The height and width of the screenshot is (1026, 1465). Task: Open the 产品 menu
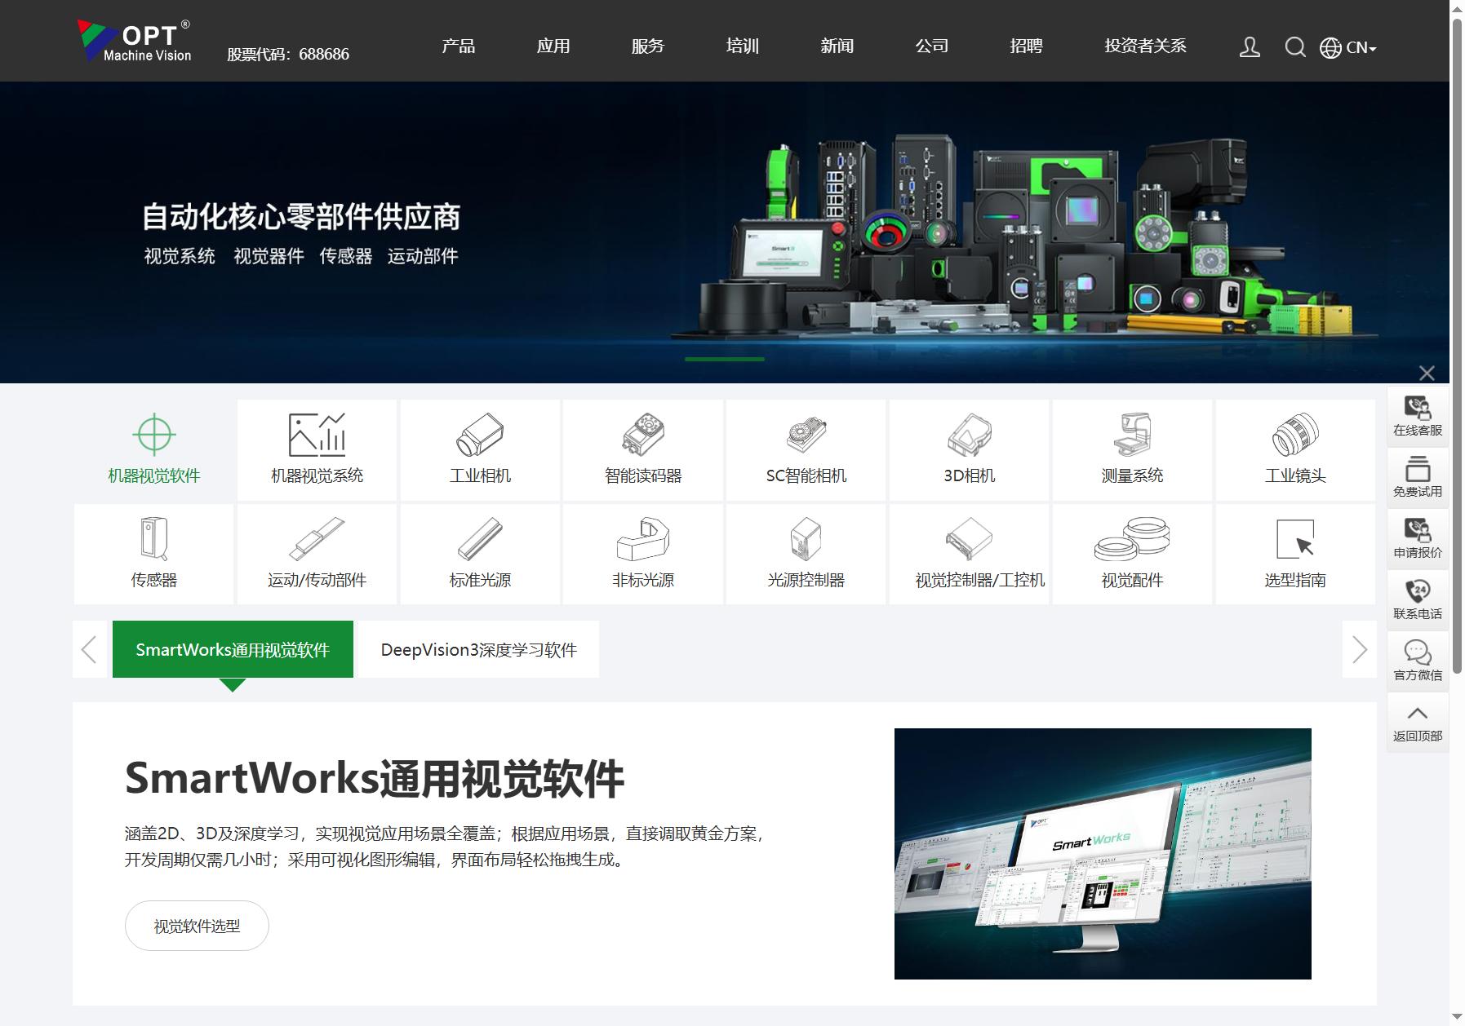tap(459, 46)
